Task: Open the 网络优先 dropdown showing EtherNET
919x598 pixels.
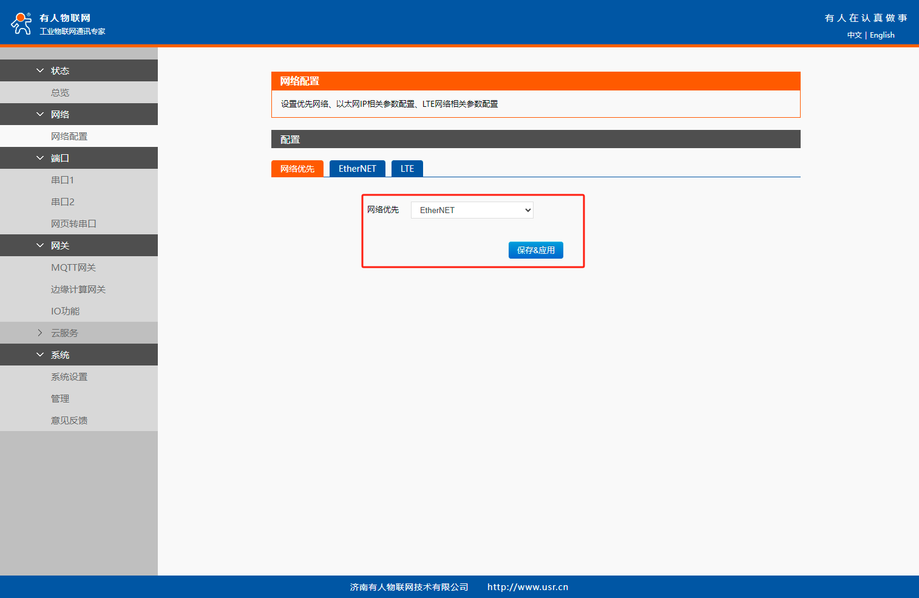Action: coord(472,210)
